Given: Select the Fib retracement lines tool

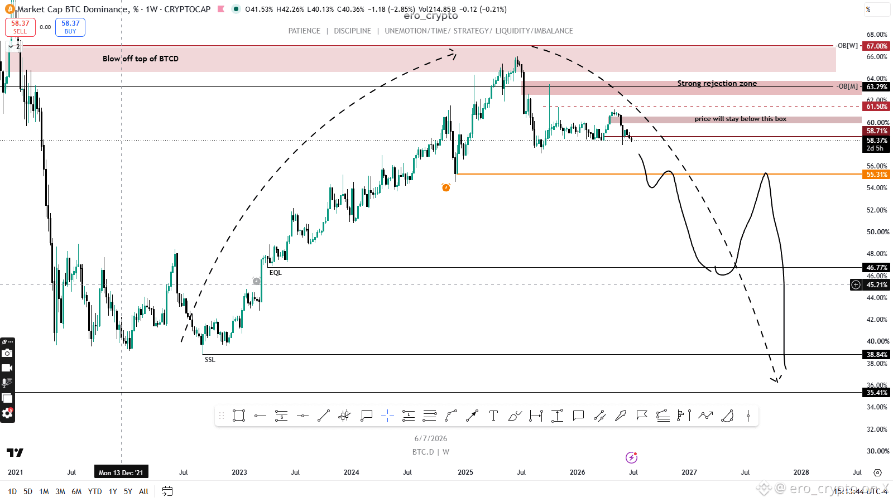Looking at the screenshot, I should point(430,416).
